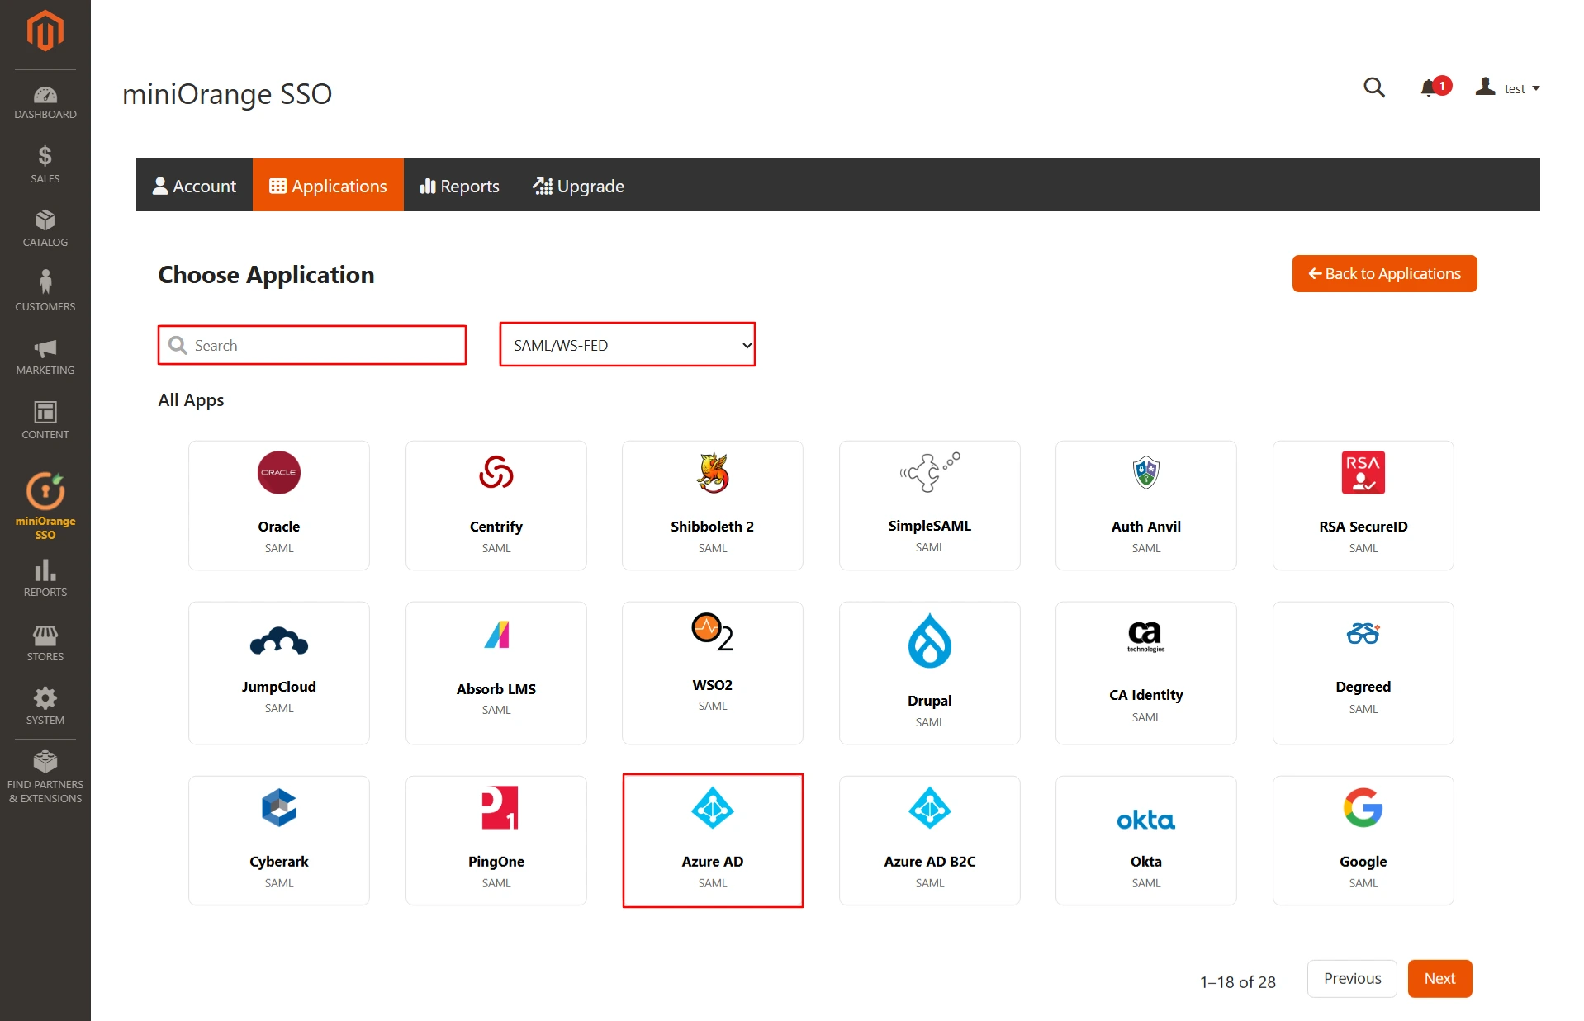Open the System settings icon
Screen dimensions: 1584x1021
[x=45, y=702]
